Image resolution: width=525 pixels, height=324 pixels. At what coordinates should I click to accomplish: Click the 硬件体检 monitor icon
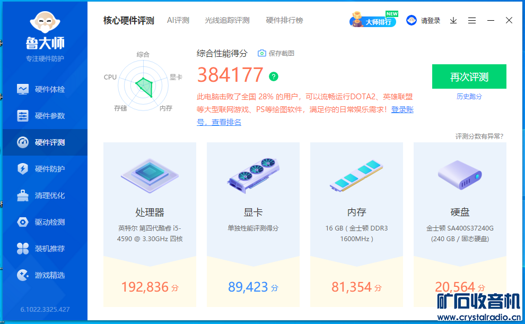click(23, 89)
